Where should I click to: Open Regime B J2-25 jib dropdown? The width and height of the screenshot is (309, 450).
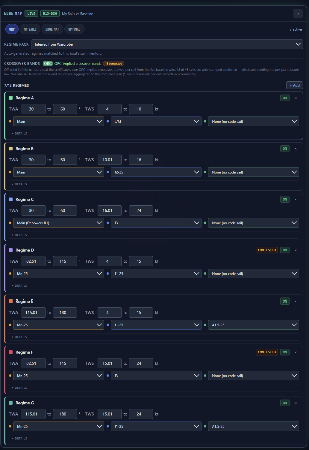(x=156, y=172)
